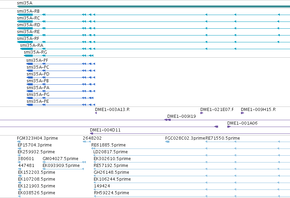
Task: Click the smi35A-PC protein label
Action: (38, 67)
